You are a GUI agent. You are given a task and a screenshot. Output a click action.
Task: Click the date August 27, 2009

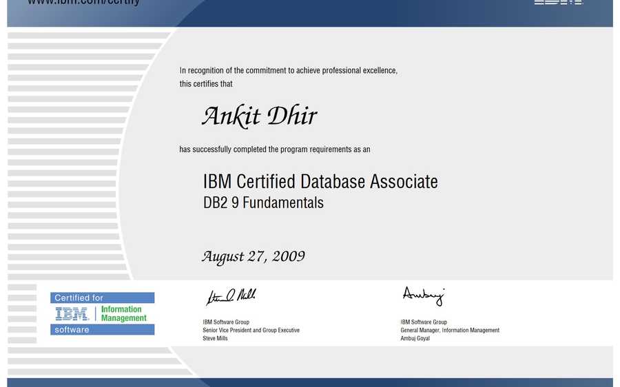254,257
